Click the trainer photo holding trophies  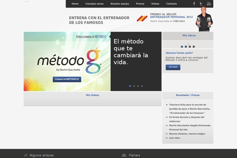[x=204, y=19]
